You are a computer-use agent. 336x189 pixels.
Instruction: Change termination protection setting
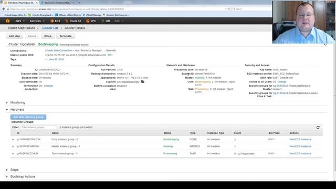click(x=48, y=86)
